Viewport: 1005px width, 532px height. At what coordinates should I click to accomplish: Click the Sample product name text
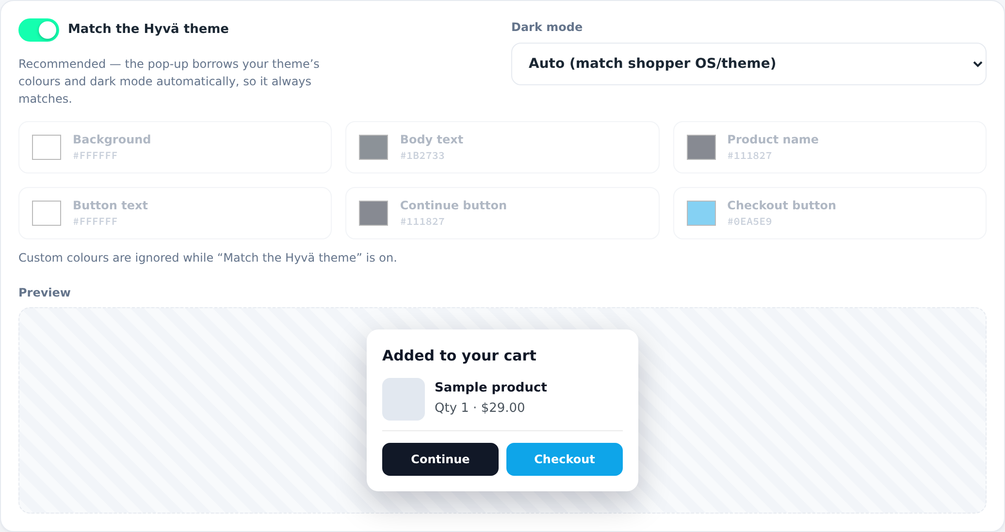coord(491,387)
